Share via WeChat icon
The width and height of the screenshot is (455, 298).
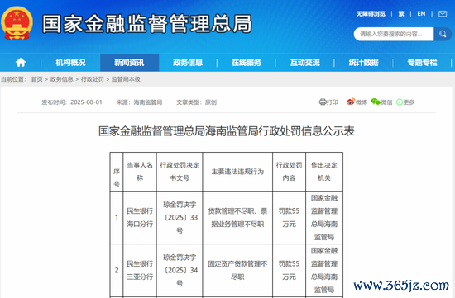tap(376, 102)
